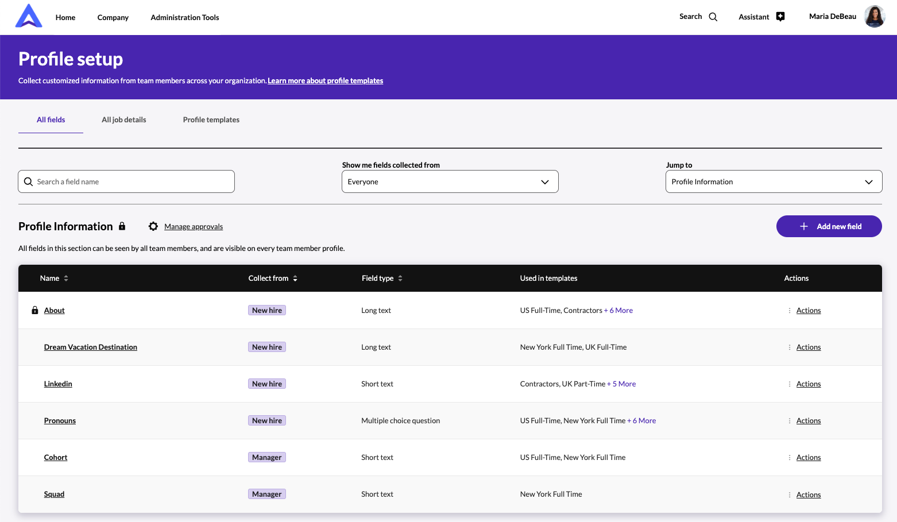Click three-dot icon in Linkedin row
Viewport: 897px width, 522px height.
[790, 384]
